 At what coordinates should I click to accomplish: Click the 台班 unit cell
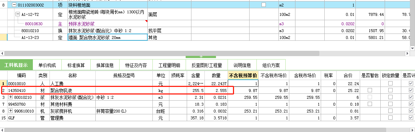point(161,111)
